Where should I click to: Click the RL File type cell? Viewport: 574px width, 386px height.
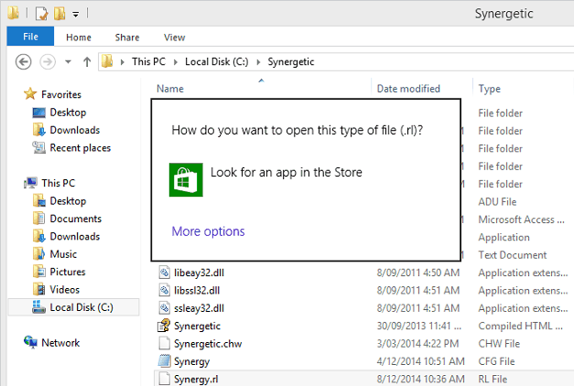(x=493, y=380)
